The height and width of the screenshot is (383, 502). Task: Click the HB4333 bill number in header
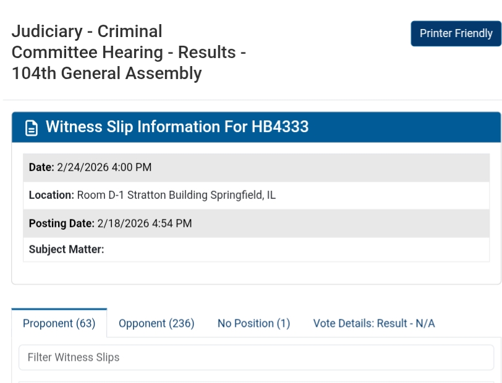click(x=280, y=127)
